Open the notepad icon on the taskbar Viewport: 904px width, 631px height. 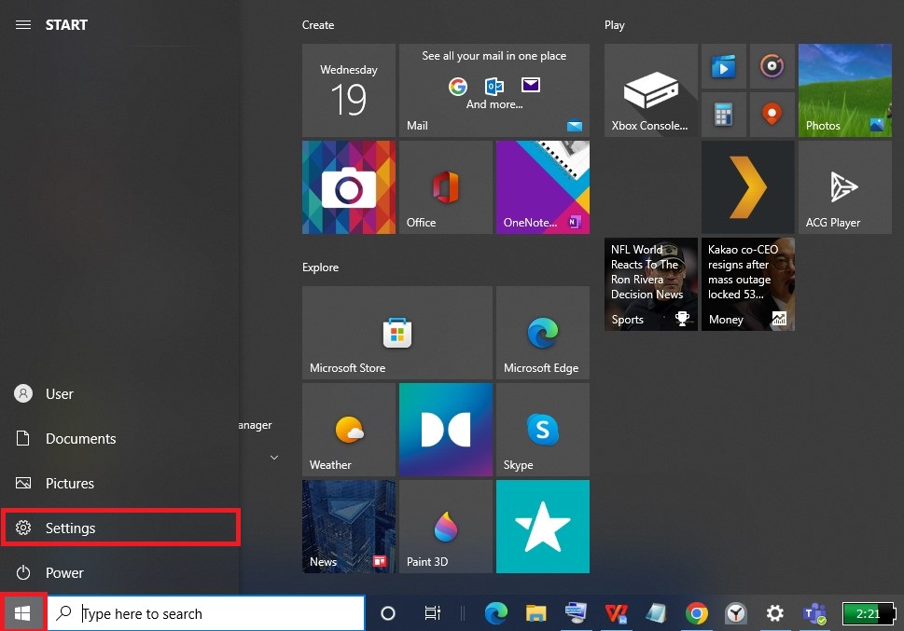point(656,613)
